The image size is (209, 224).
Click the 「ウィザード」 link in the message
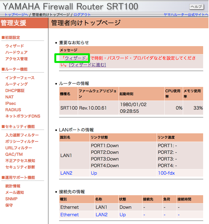(x=75, y=58)
